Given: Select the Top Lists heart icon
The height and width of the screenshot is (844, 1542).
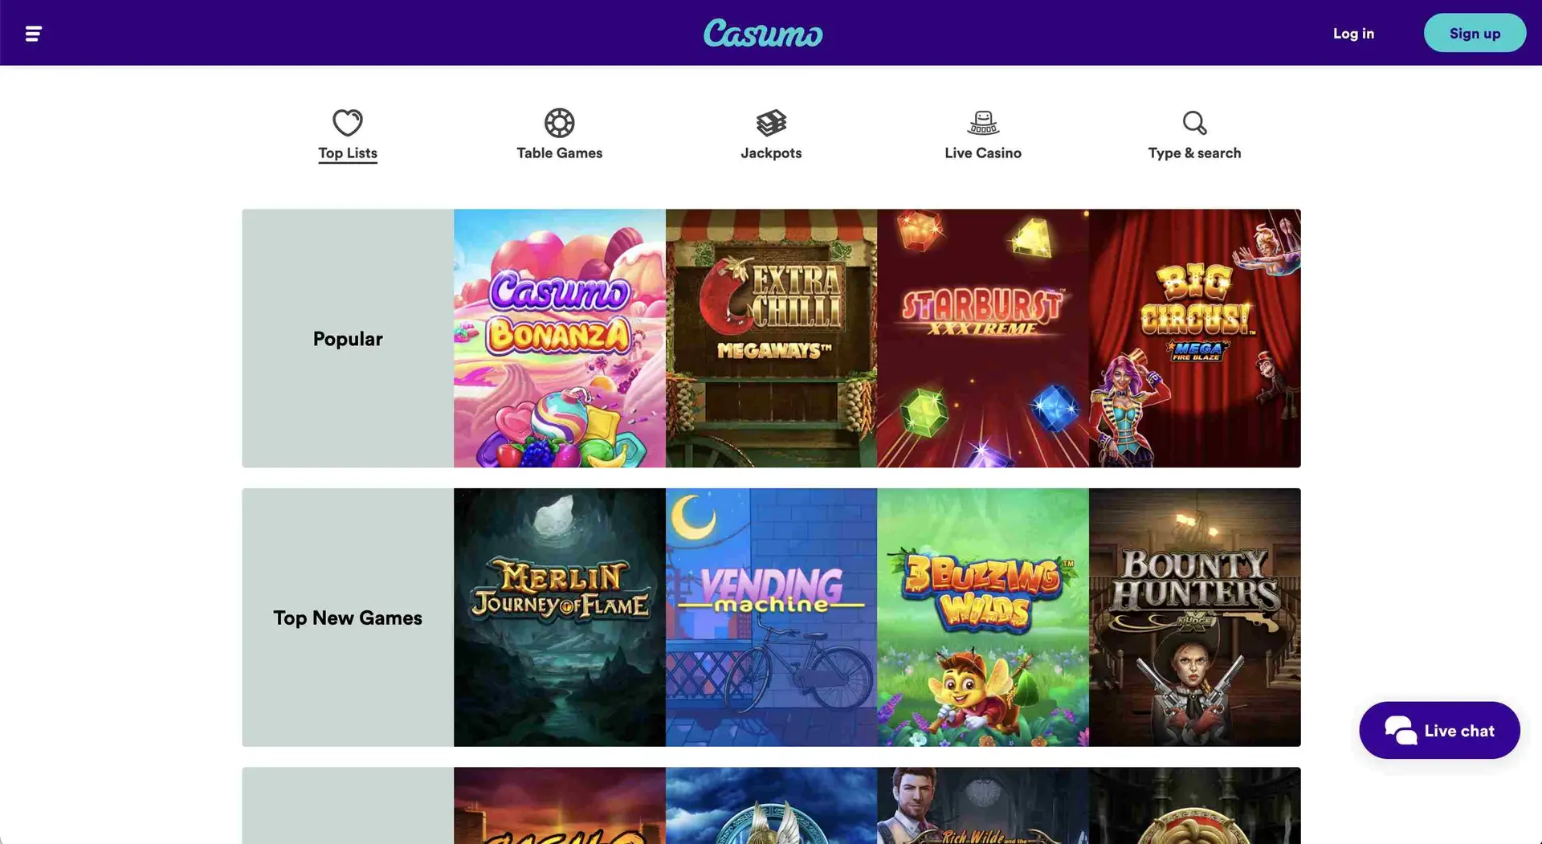Looking at the screenshot, I should pos(347,123).
